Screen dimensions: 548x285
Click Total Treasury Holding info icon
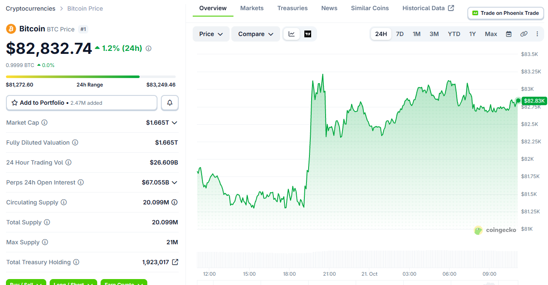(x=76, y=262)
